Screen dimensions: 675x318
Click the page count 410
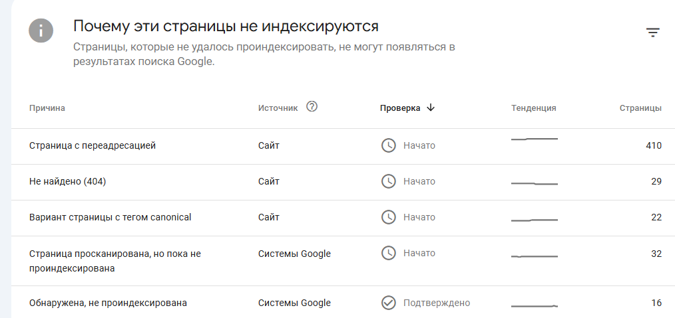tap(653, 145)
